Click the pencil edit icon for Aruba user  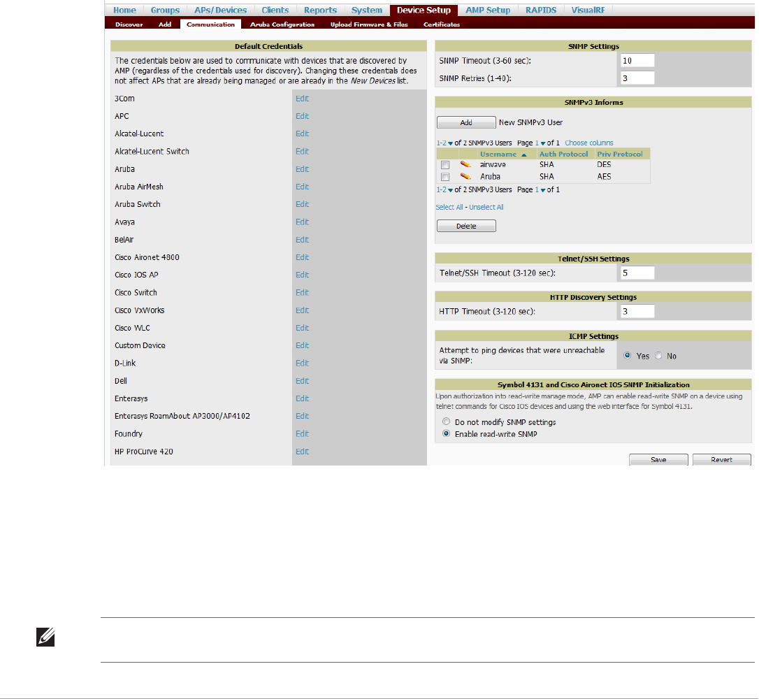click(x=465, y=176)
